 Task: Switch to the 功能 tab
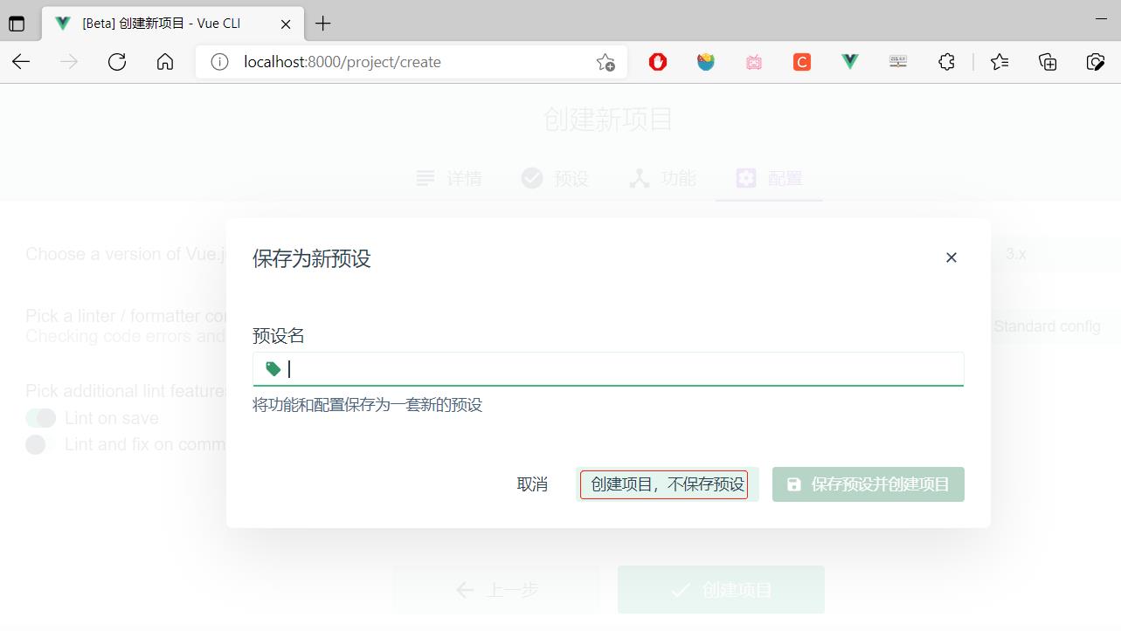[662, 178]
